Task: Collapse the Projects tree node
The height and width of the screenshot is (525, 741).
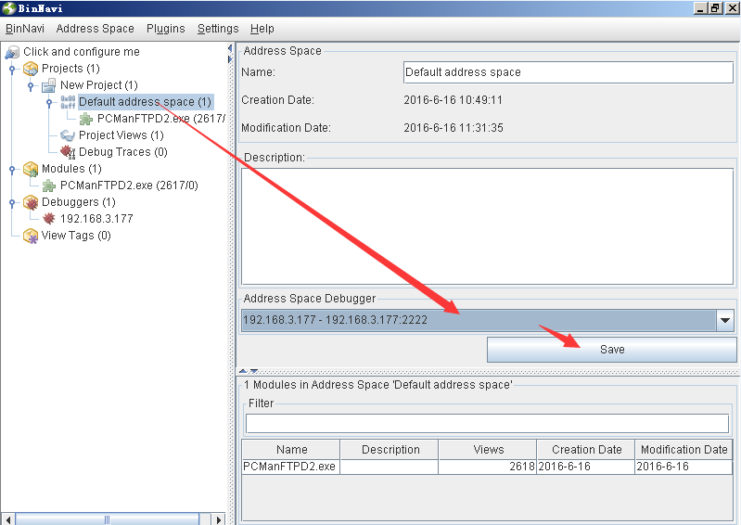Action: point(12,69)
